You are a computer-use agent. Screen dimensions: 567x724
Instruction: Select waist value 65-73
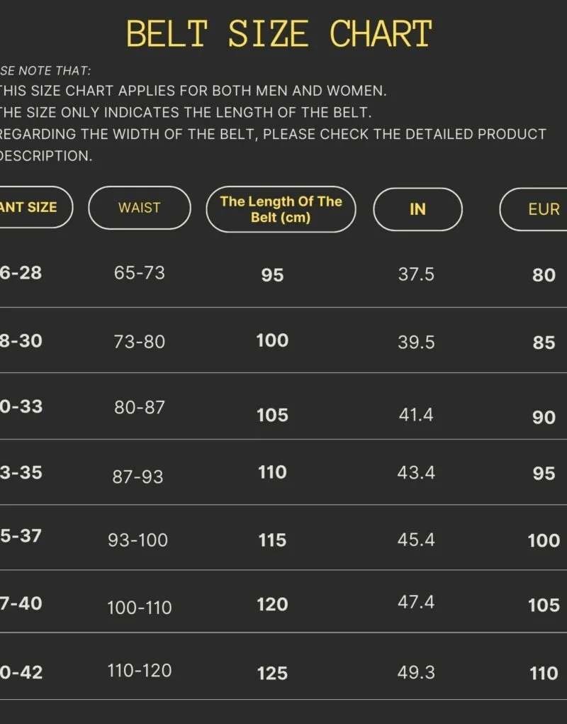tap(140, 273)
